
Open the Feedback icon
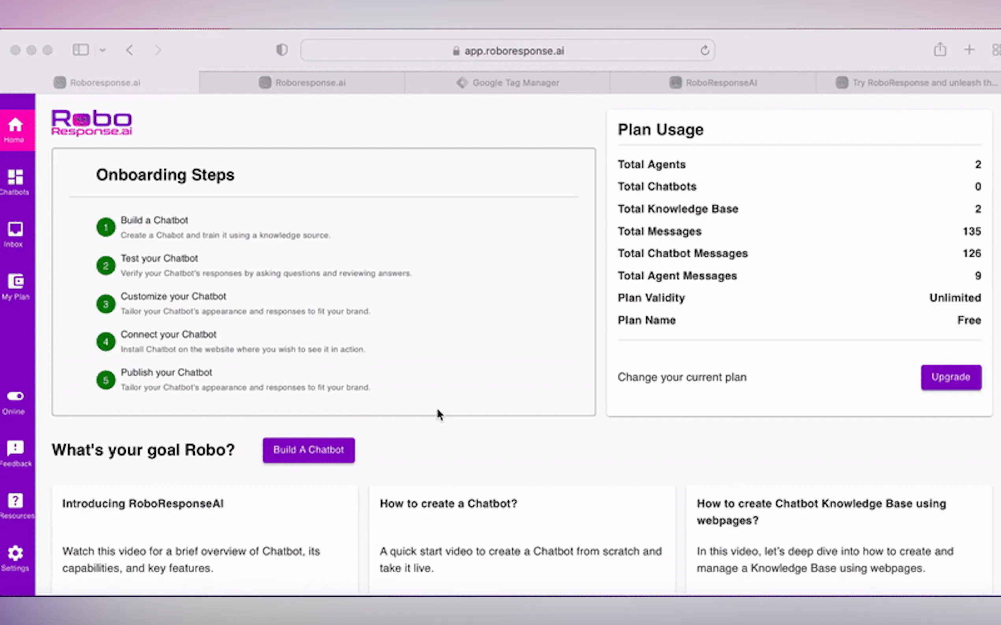click(15, 448)
